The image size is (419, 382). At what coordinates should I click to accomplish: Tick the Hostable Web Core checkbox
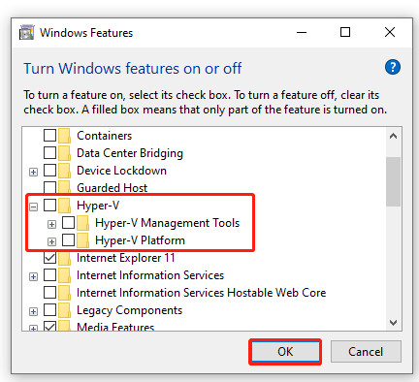(49, 292)
